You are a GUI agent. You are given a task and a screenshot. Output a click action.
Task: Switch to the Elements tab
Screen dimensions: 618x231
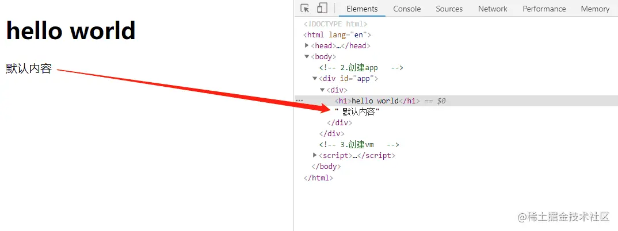362,9
